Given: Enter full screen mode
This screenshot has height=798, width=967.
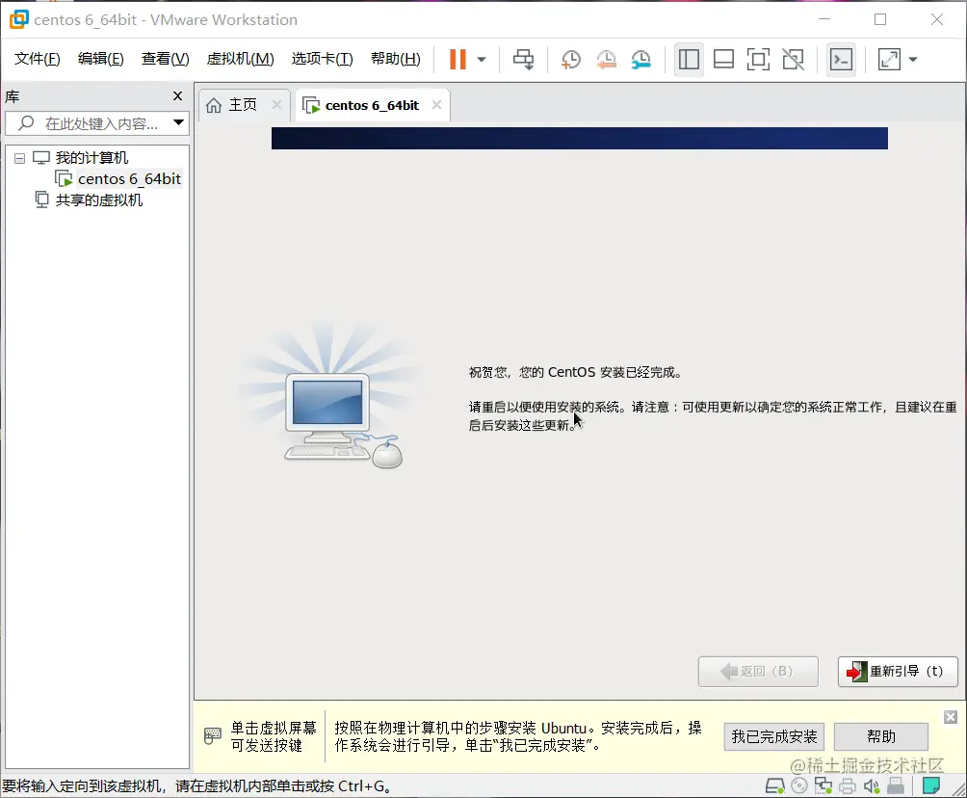Looking at the screenshot, I should (758, 59).
